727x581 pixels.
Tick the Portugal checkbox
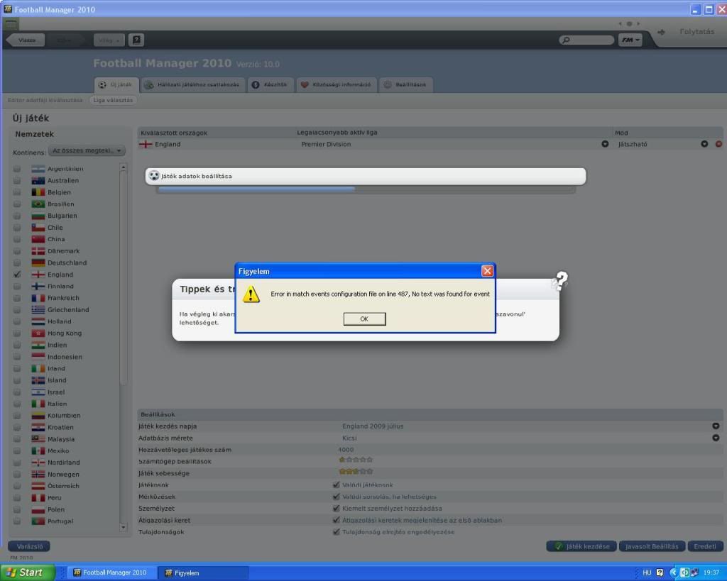pos(17,521)
